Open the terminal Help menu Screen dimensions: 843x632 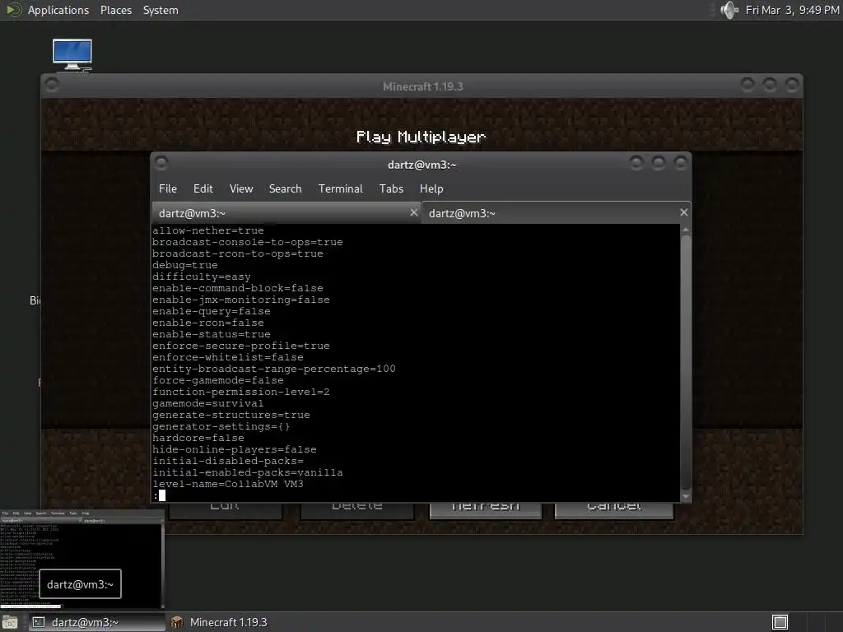point(431,188)
